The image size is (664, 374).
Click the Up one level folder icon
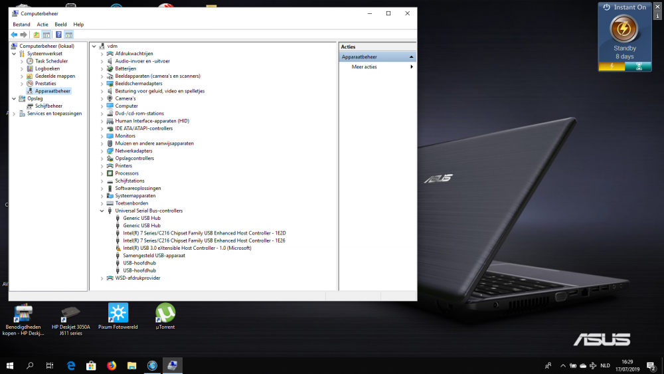click(x=37, y=35)
